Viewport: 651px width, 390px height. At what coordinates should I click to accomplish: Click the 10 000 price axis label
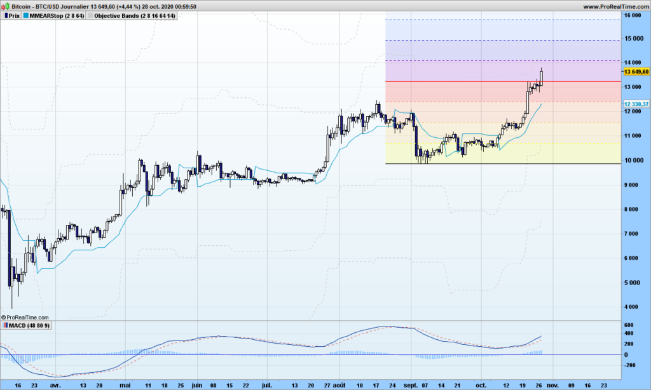click(634, 160)
